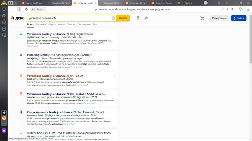Open history in the browser sidebar
The height and width of the screenshot is (141, 252).
coord(4,9)
